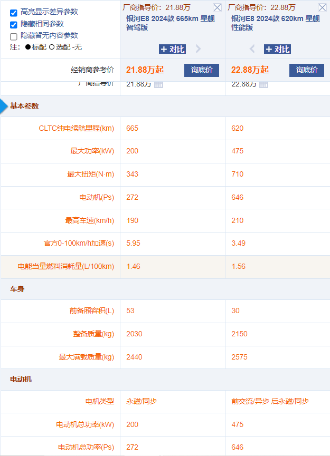Toggle 高亮显示差异参数 checkbox
The height and width of the screenshot is (456, 330).
tap(13, 13)
